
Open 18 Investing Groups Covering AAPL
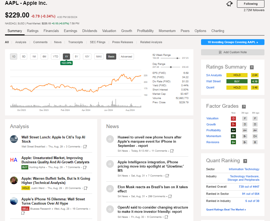232,42
